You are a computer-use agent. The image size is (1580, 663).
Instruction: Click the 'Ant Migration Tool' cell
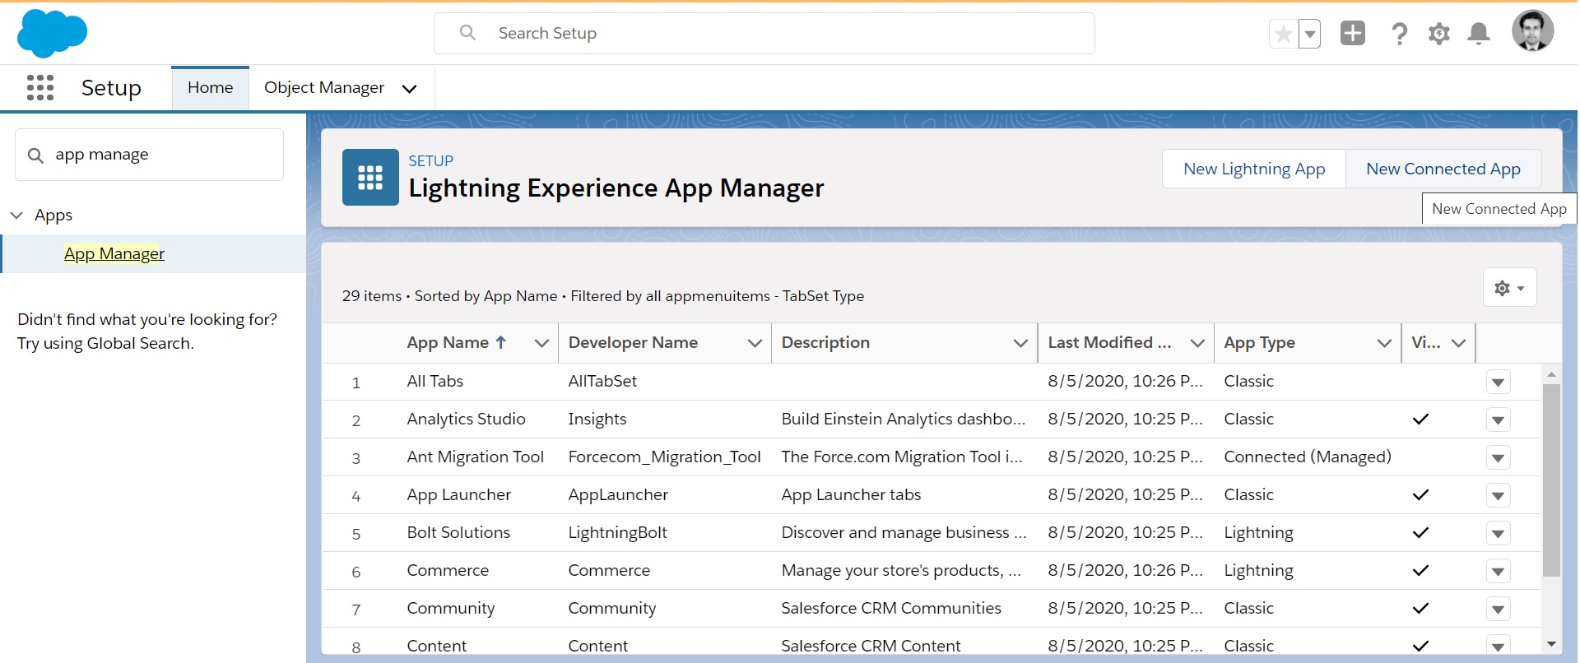[475, 457]
